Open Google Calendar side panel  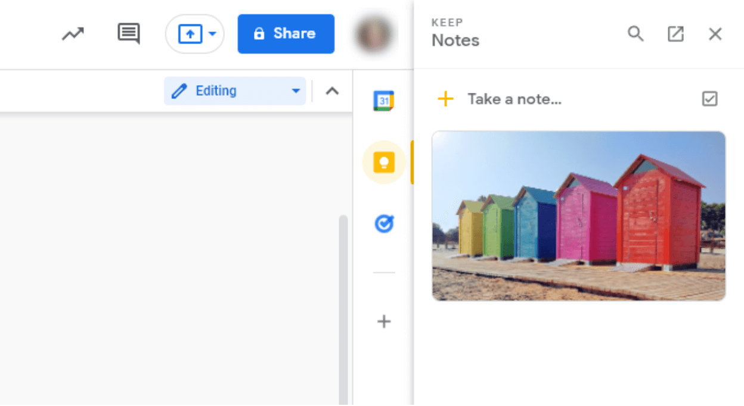point(384,101)
